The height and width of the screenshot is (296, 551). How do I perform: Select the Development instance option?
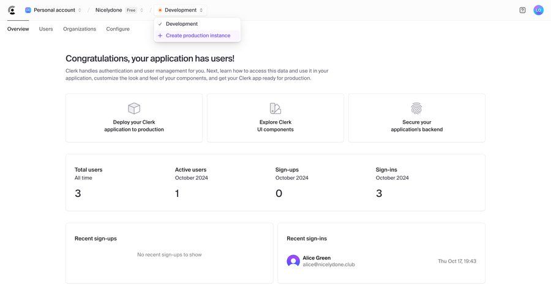pyautogui.click(x=197, y=24)
